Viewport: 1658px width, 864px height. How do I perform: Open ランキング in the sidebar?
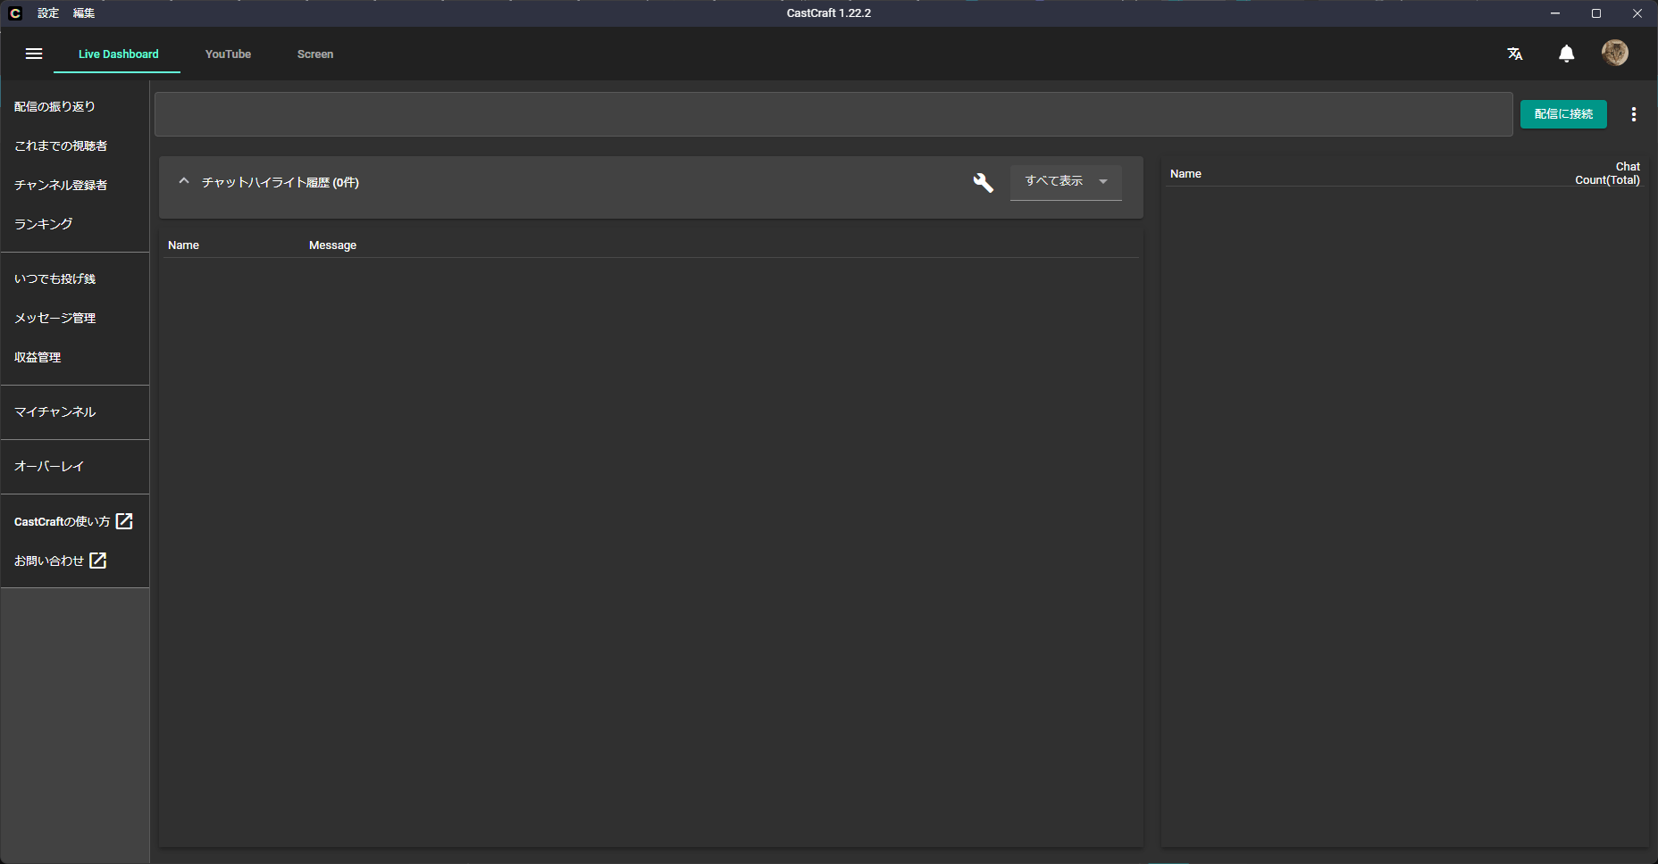pyautogui.click(x=44, y=224)
